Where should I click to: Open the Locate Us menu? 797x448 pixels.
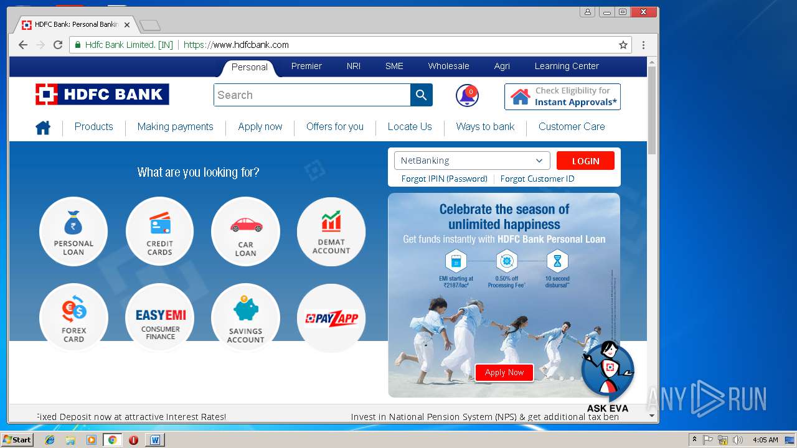point(410,126)
